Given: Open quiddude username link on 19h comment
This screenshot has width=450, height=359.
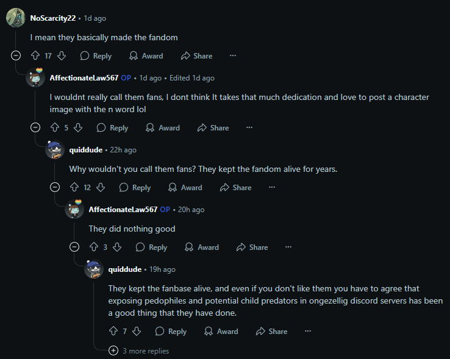Looking at the screenshot, I should (125, 269).
